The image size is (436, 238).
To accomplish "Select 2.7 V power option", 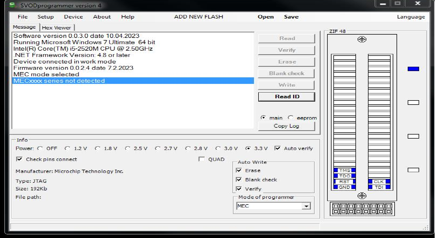I will pyautogui.click(x=158, y=148).
